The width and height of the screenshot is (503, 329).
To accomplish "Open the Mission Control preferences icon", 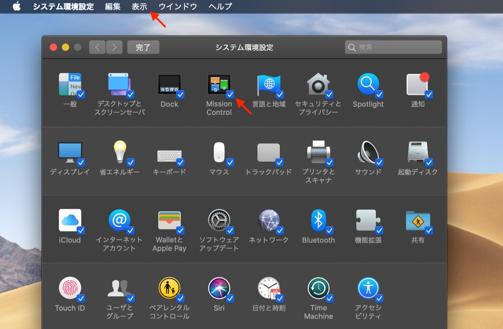I will 219,84.
